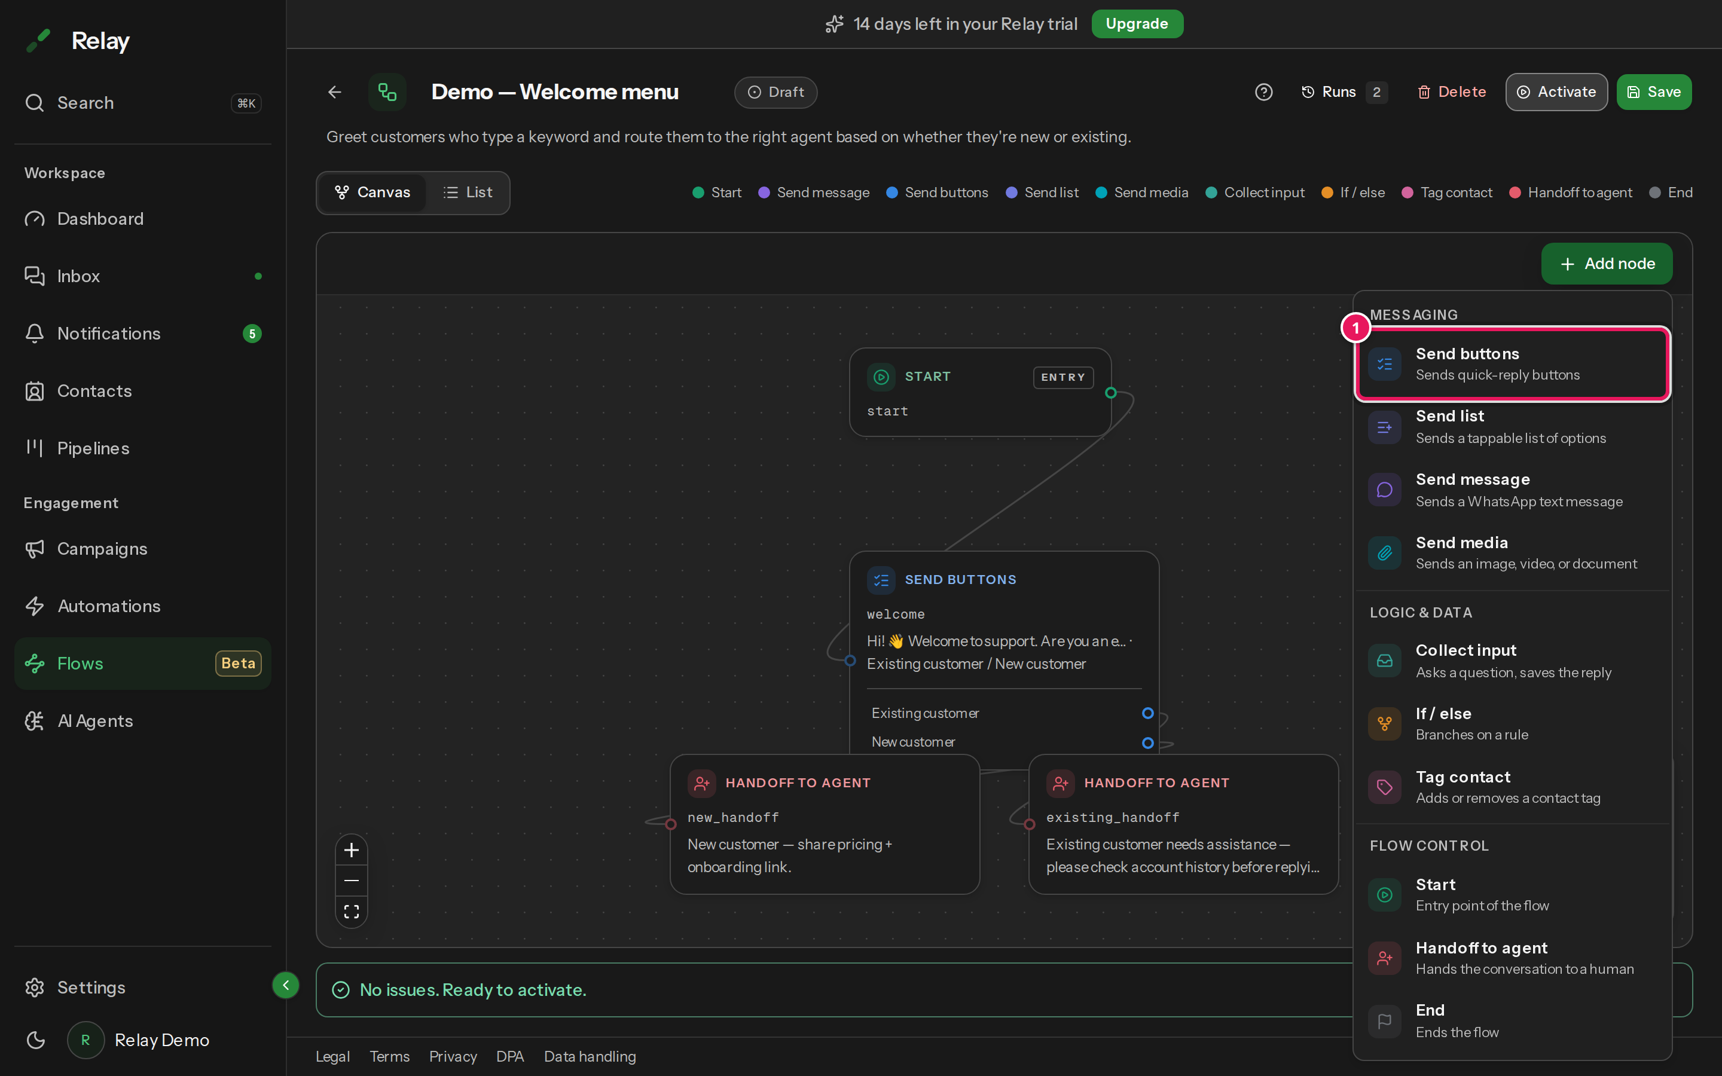This screenshot has height=1076, width=1722.
Task: Choose End node type
Action: tap(1513, 1021)
